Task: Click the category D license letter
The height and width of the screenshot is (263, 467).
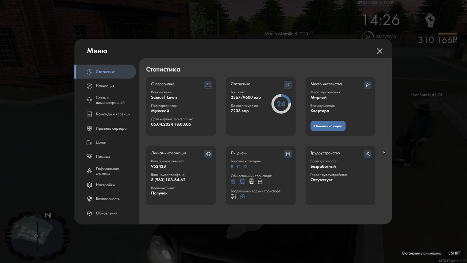Action: click(x=245, y=167)
